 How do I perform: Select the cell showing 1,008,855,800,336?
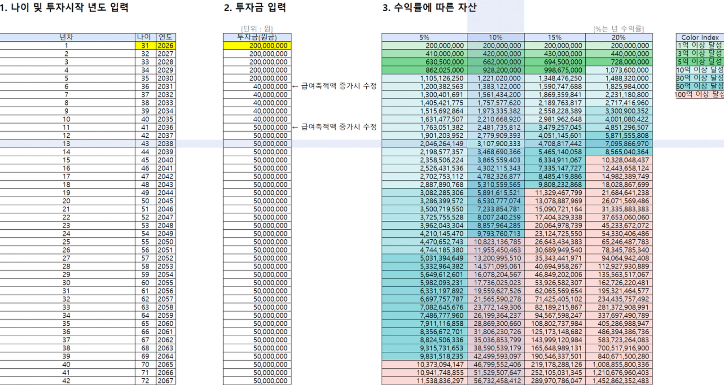tap(619, 364)
